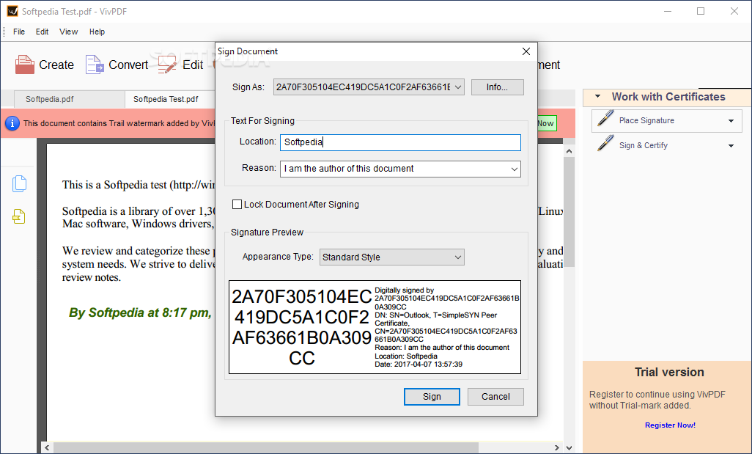This screenshot has height=454, width=752.
Task: Open the File menu
Action: tap(19, 32)
